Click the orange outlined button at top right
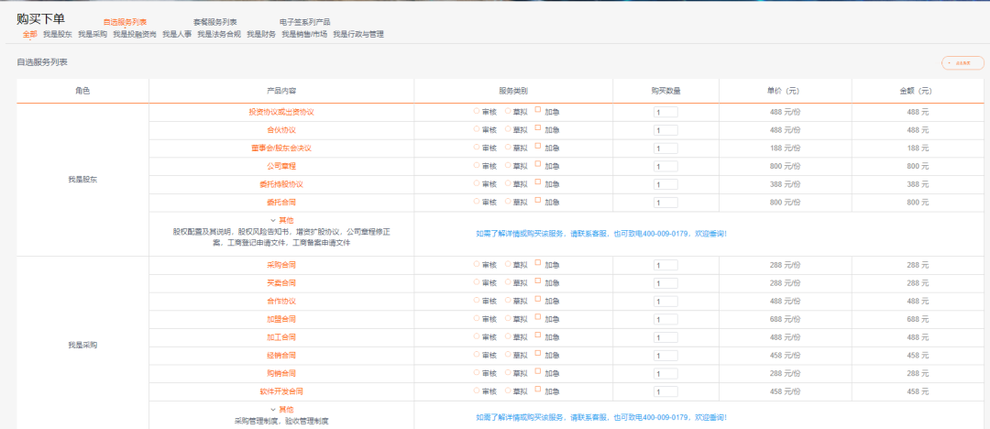The height and width of the screenshot is (429, 990). click(x=962, y=62)
